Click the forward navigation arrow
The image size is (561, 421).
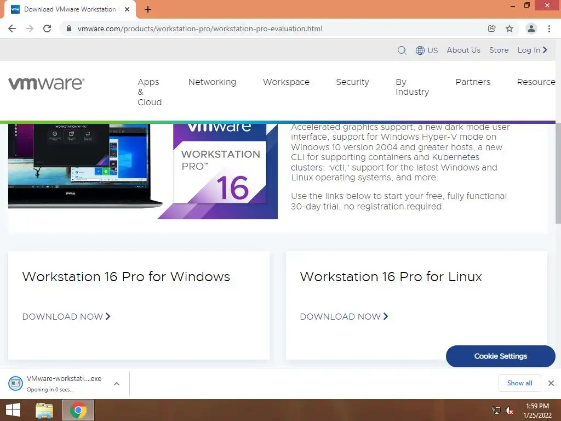[30, 29]
